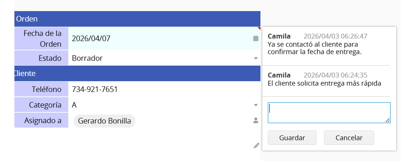Click the comment box resize handle

click(388, 120)
